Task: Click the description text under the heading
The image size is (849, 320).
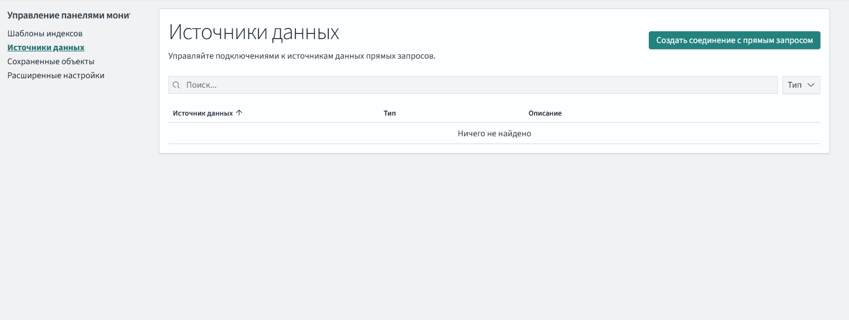Action: tap(301, 56)
